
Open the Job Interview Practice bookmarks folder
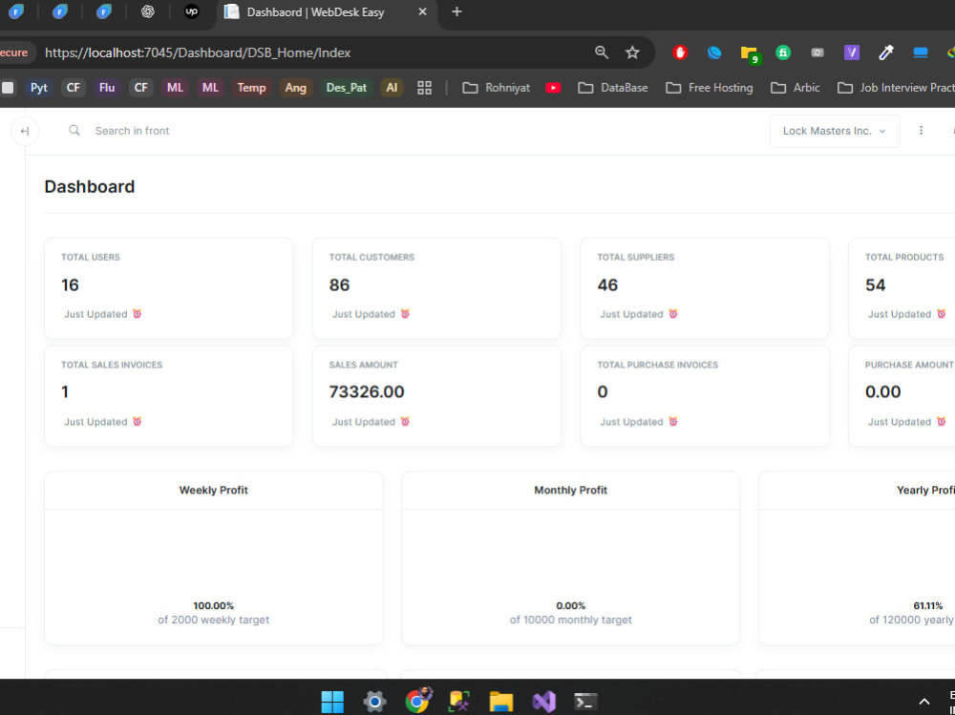pos(896,88)
